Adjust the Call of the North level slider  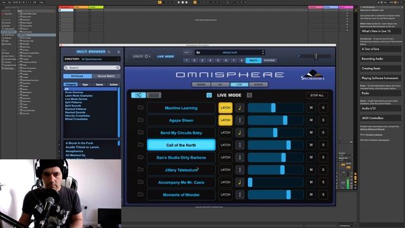276,145
